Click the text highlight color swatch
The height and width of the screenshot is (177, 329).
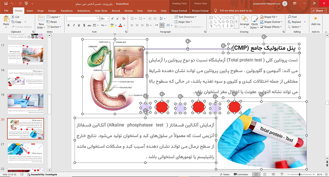point(112,25)
